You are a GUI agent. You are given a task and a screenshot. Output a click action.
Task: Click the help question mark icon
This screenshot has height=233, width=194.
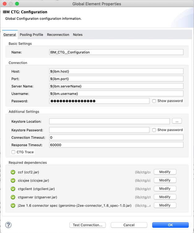pyautogui.click(x=8, y=225)
